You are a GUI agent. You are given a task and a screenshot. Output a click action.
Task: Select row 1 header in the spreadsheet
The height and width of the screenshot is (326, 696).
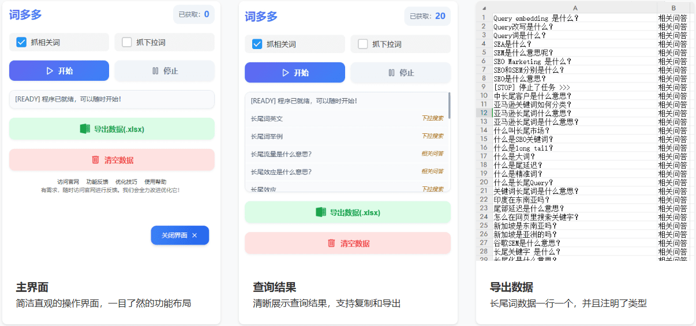coord(484,18)
